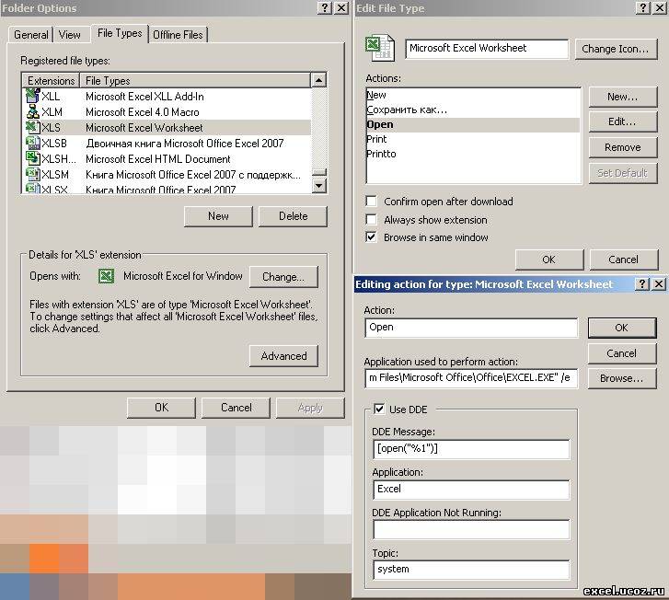Select the File Types tab
The image size is (669, 600).
(x=120, y=33)
